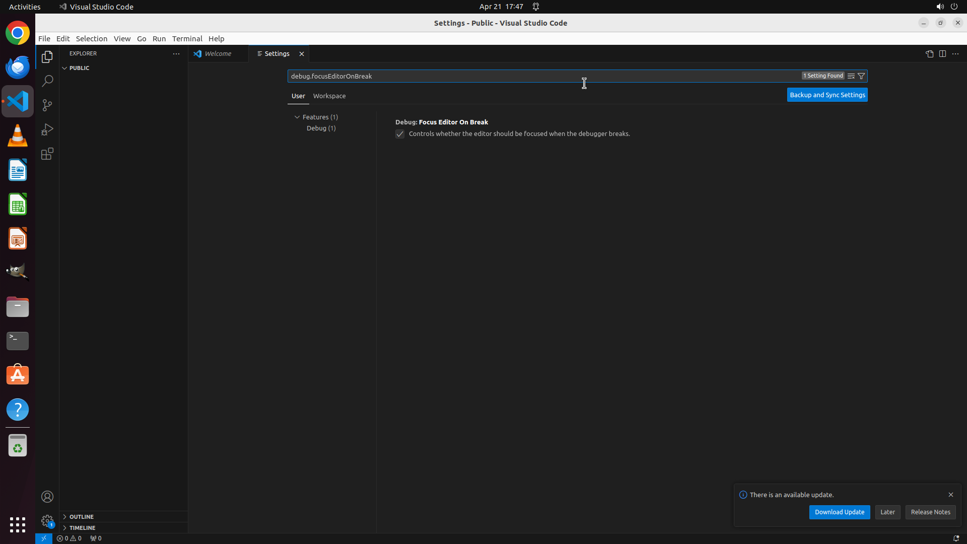The image size is (967, 544).
Task: Click inside the settings search field
Action: 504,76
